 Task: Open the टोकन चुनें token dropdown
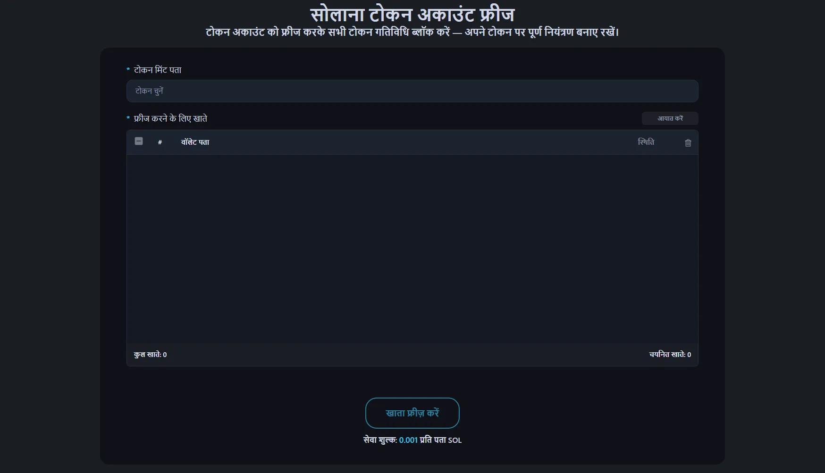412,91
